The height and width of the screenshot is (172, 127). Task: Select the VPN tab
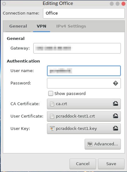pyautogui.click(x=42, y=26)
